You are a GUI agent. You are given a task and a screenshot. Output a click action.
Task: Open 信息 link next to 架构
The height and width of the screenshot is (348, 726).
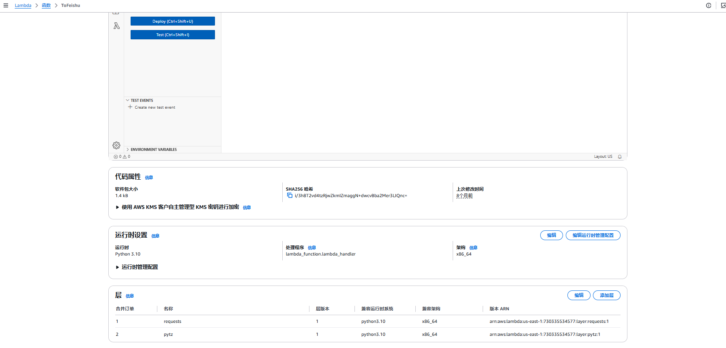click(473, 247)
